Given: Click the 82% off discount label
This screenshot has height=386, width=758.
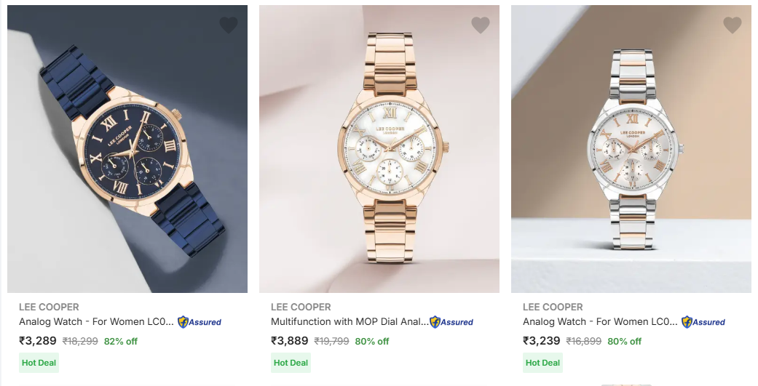Looking at the screenshot, I should (121, 341).
